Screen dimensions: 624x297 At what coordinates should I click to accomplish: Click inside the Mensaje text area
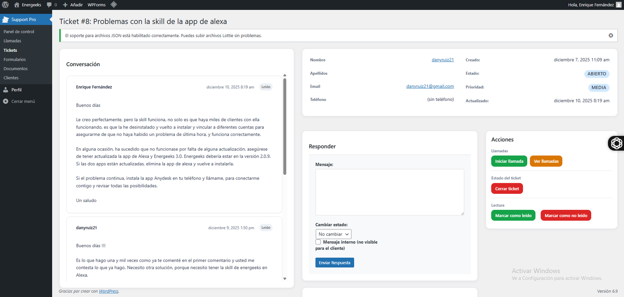[x=389, y=192]
